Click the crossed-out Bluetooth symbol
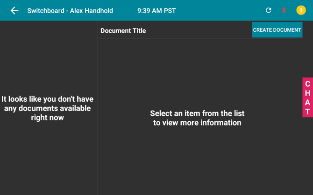The width and height of the screenshot is (313, 195). coord(284,10)
